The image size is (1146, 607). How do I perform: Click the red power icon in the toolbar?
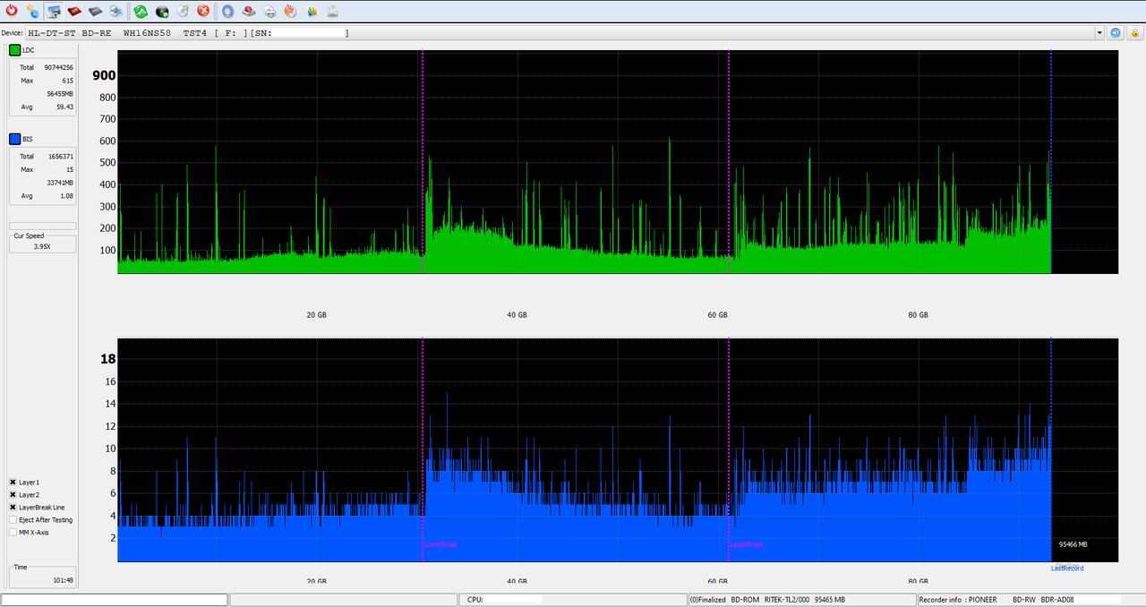(12, 11)
